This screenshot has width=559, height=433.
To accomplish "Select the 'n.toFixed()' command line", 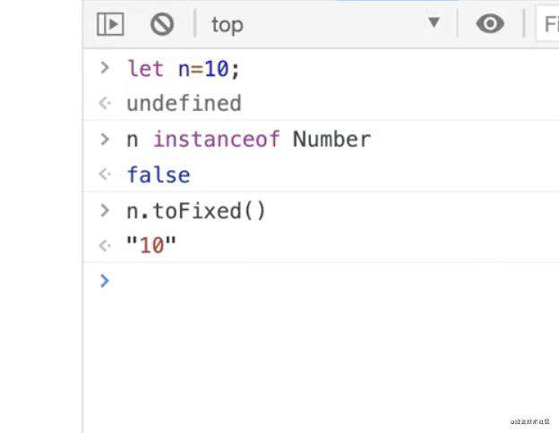I will [196, 211].
